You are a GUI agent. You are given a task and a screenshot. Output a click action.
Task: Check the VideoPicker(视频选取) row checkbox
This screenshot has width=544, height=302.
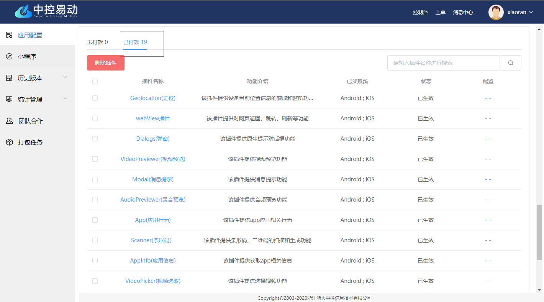[95, 281]
